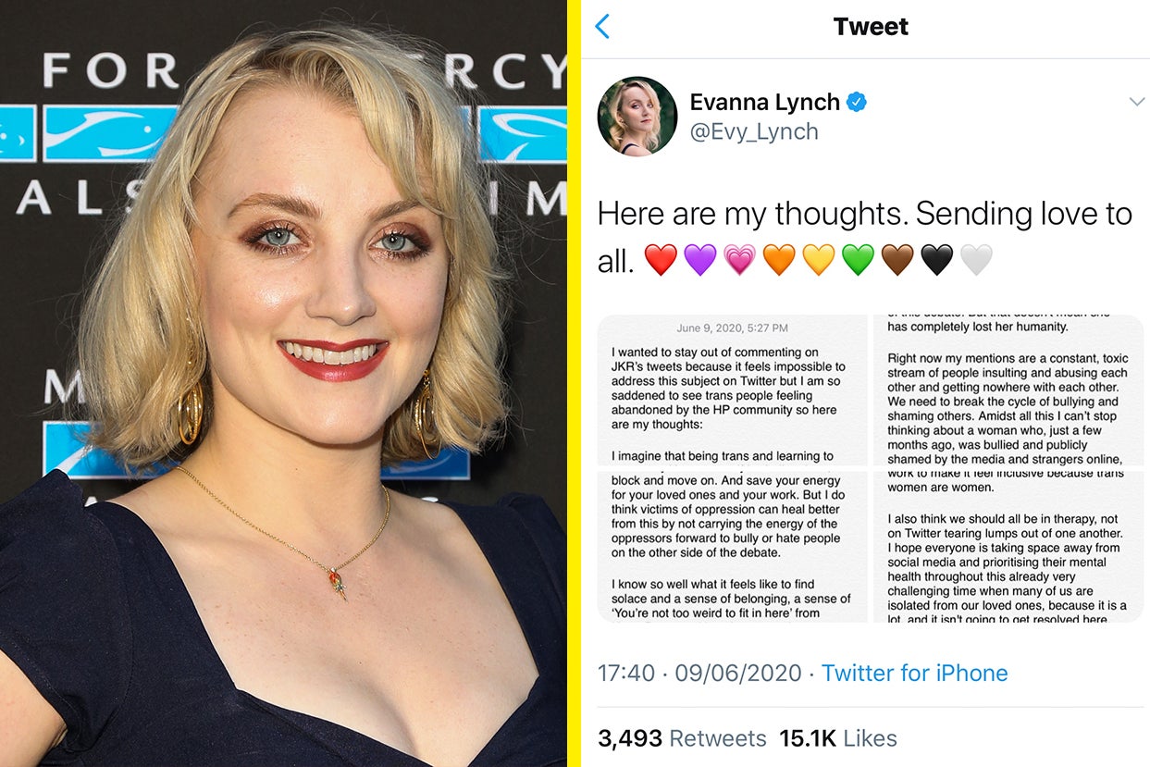
Task: Open the Twitter for iPhone link
Action: coord(915,673)
